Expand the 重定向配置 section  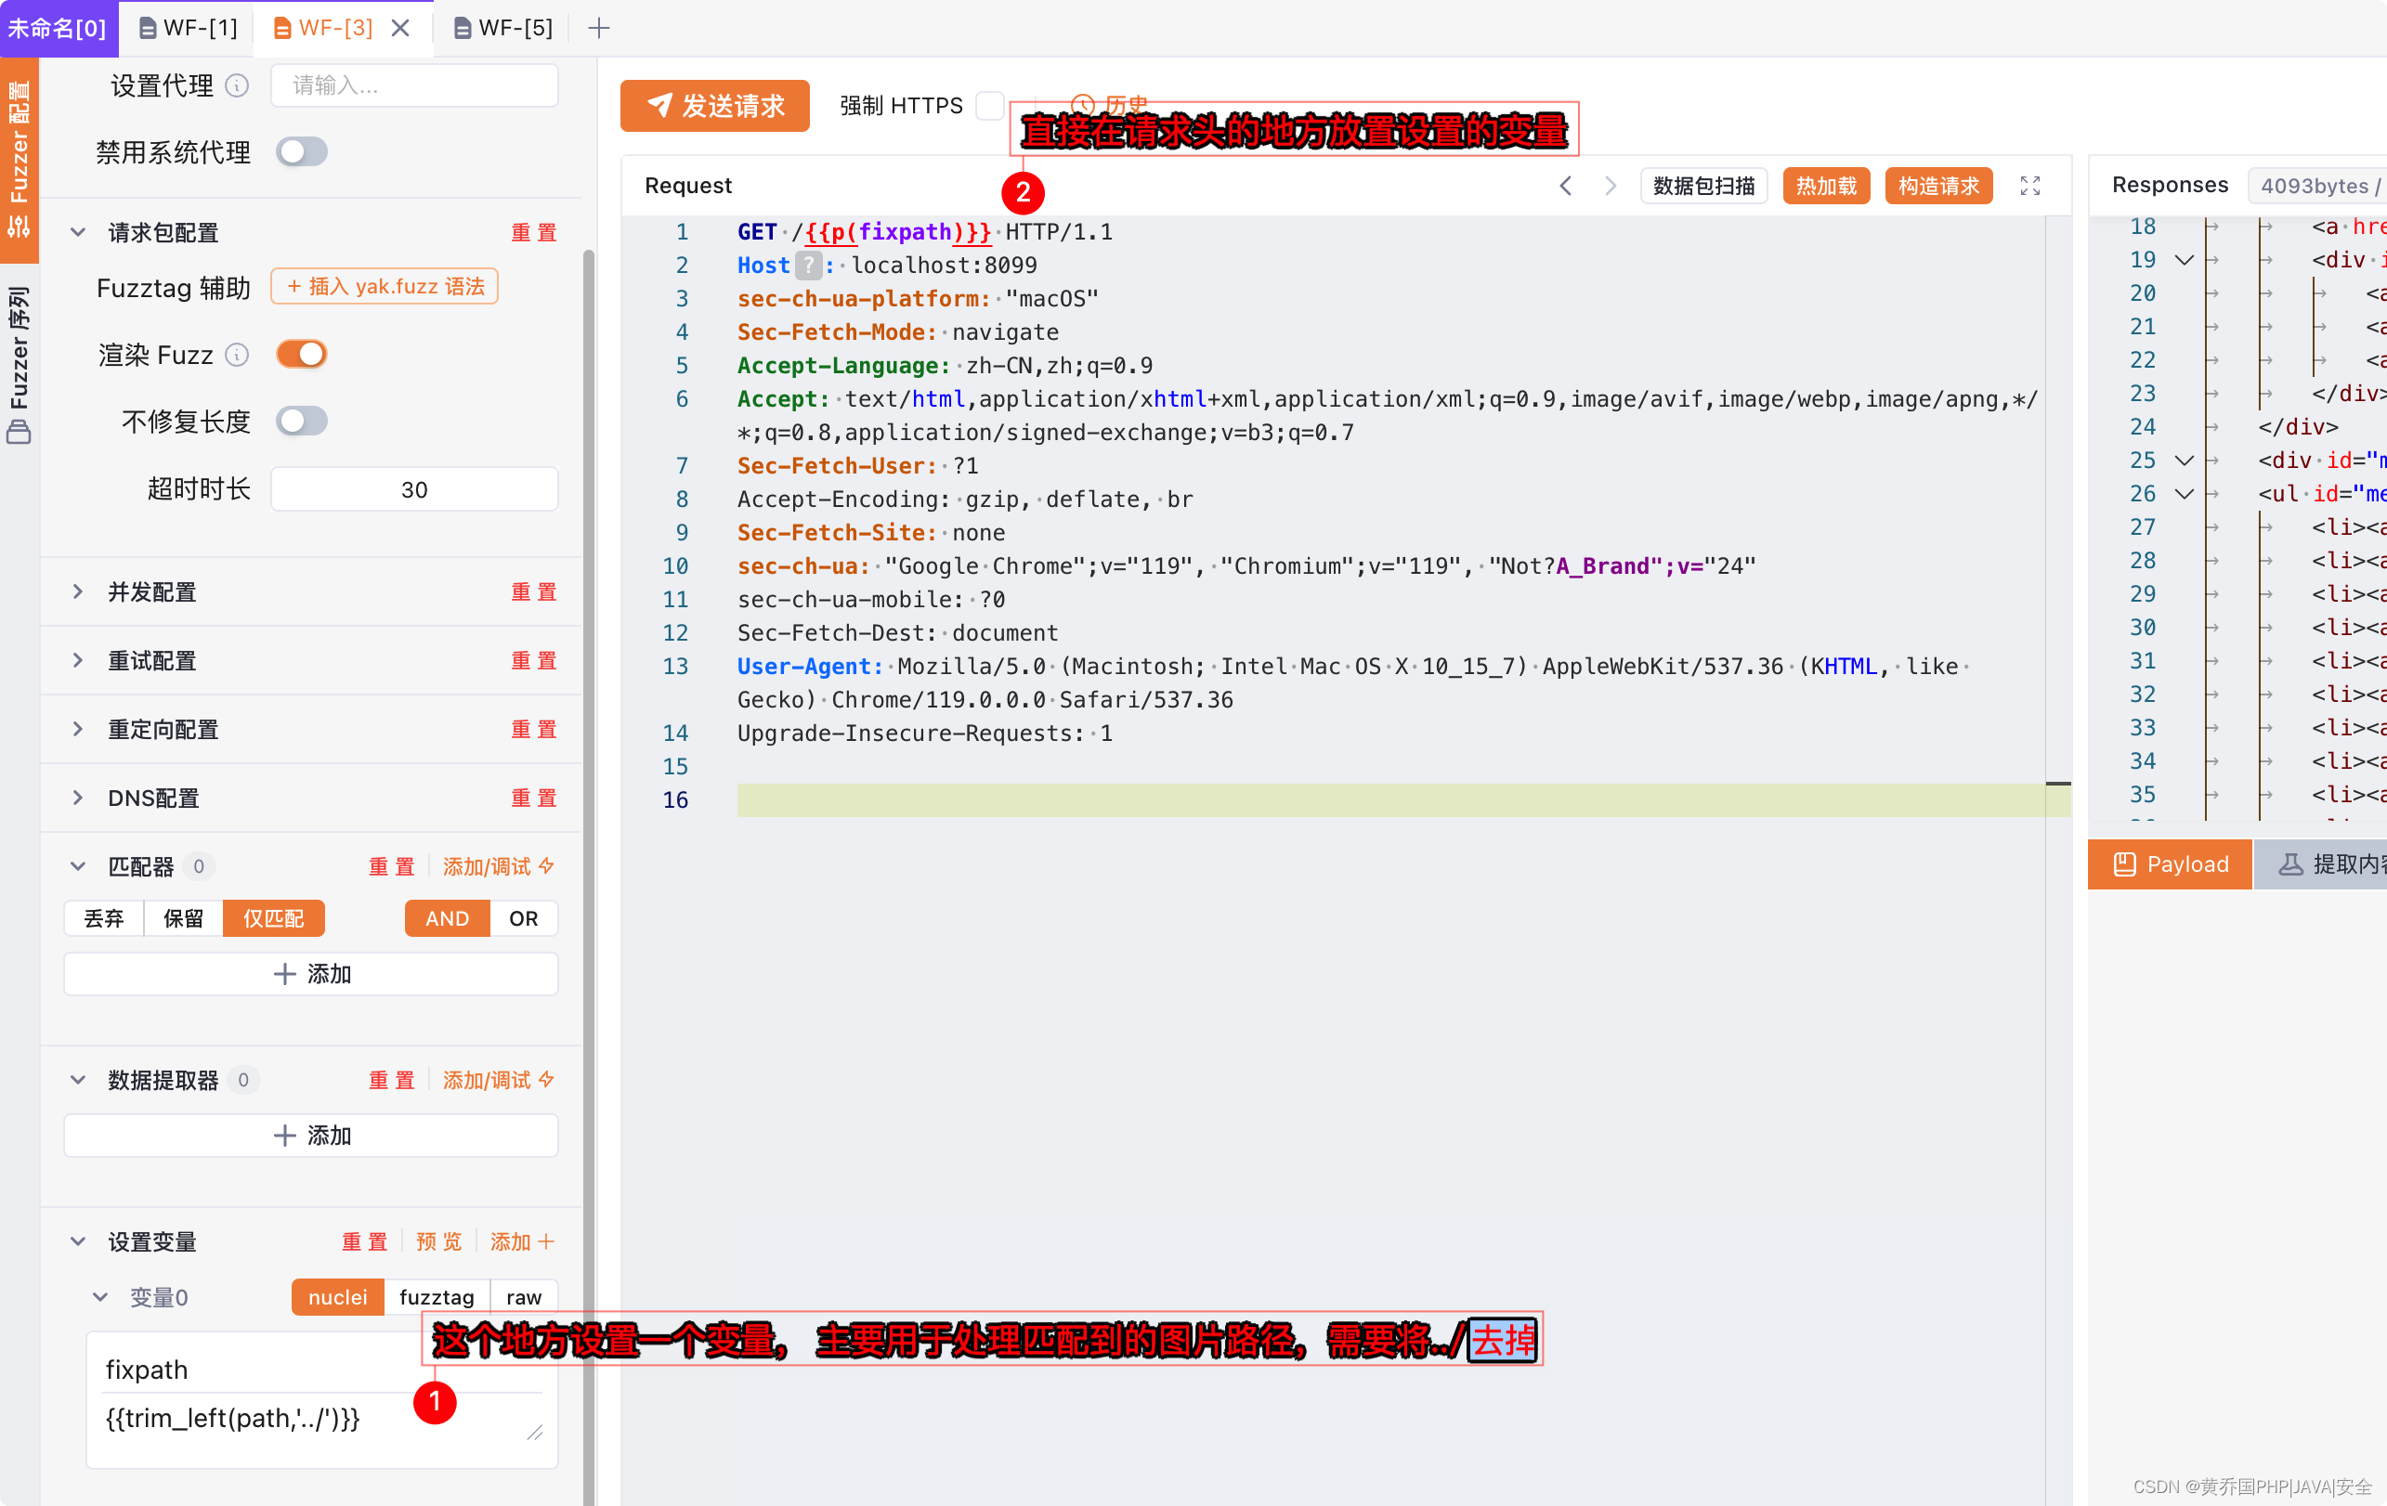pos(77,729)
